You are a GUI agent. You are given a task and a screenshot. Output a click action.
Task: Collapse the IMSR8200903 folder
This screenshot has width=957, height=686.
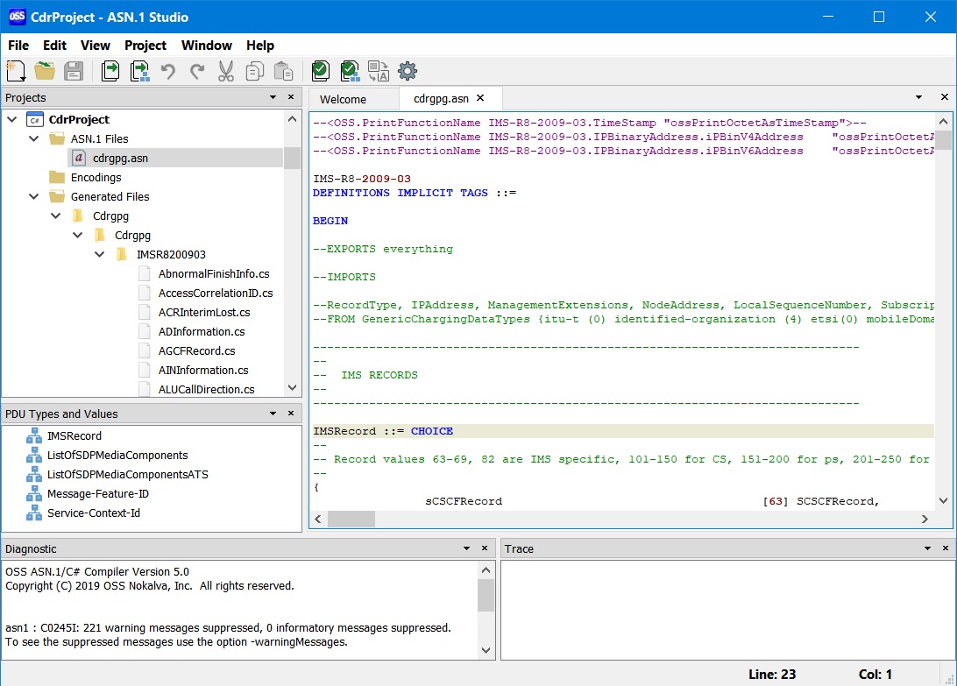[100, 254]
